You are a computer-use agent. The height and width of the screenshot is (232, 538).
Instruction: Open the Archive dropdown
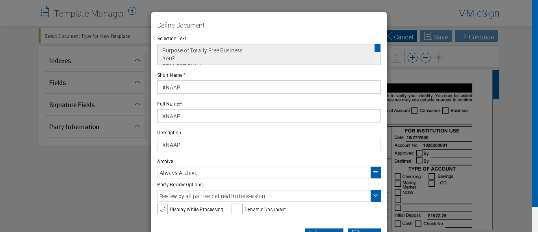376,173
